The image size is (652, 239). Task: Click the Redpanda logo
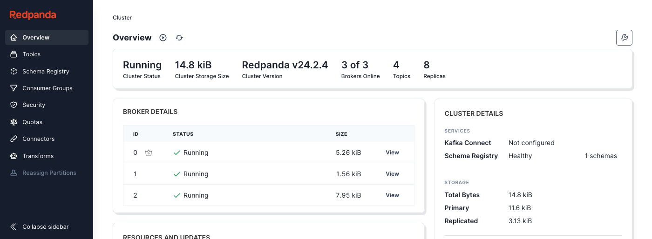pos(33,15)
